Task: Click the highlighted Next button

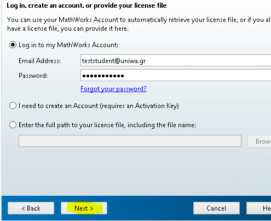Action: point(84,208)
